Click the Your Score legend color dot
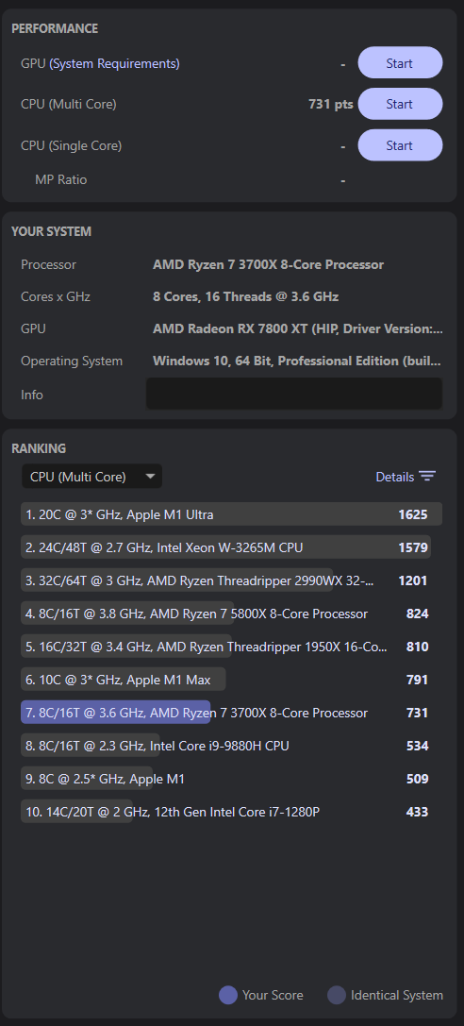Screen dimensions: 464x1026 [x=228, y=995]
